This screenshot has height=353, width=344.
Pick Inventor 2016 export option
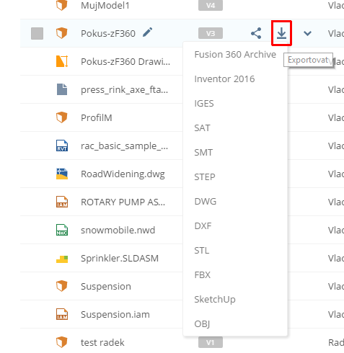point(224,79)
